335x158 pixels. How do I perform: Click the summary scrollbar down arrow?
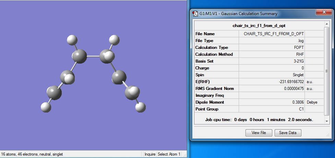[x=326, y=121]
